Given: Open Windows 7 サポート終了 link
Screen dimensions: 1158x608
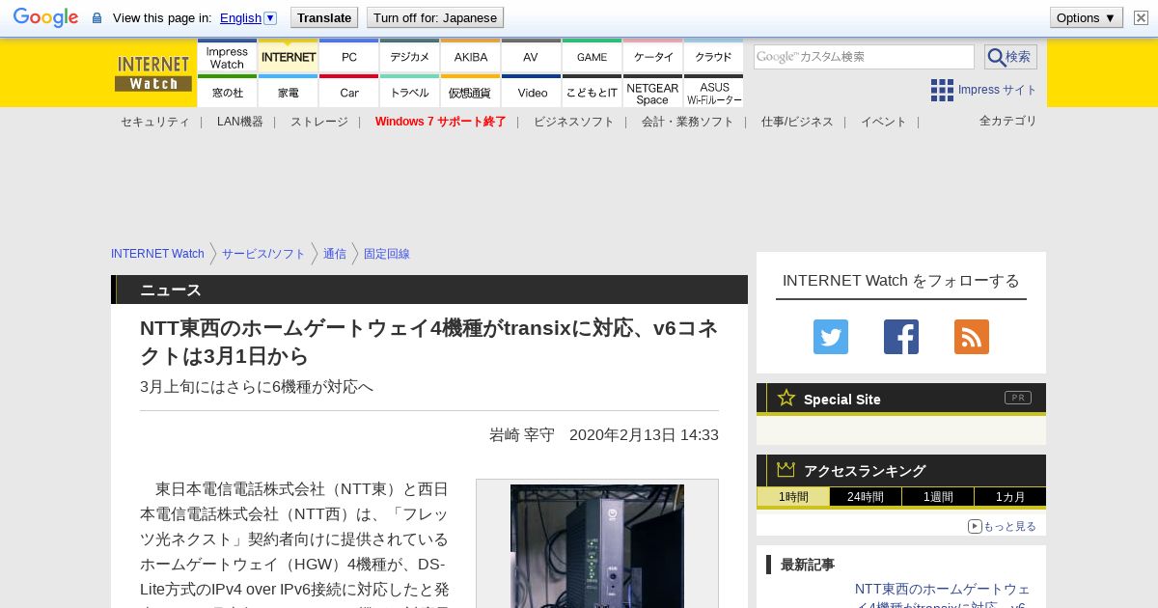Looking at the screenshot, I should [x=440, y=122].
